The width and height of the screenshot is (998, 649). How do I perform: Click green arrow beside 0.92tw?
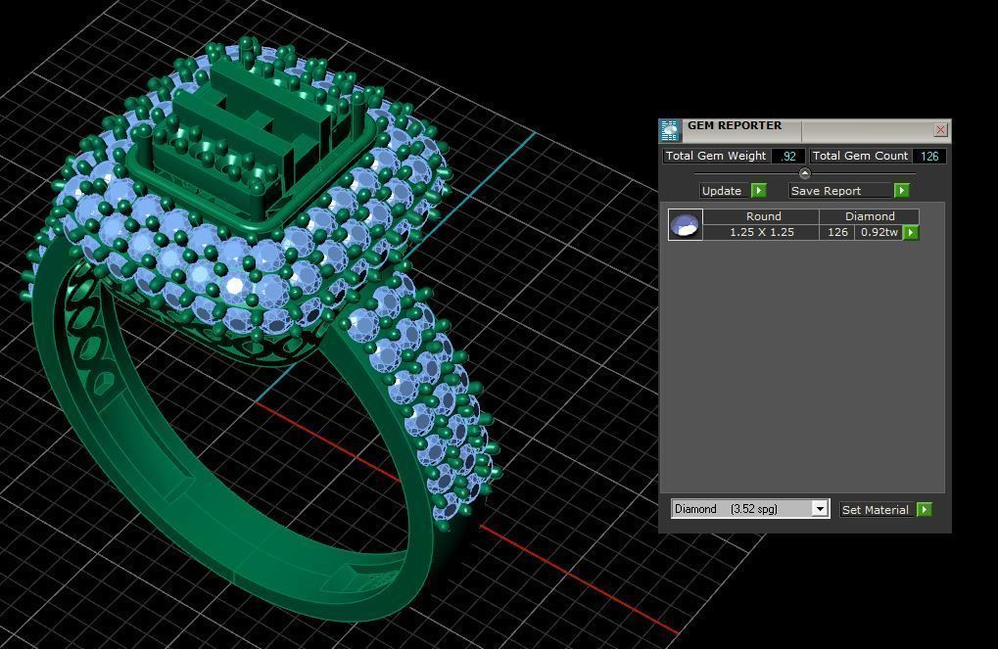coord(911,233)
